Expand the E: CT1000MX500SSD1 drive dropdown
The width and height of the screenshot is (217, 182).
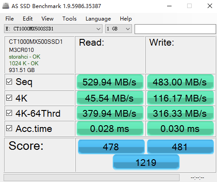[53, 29]
